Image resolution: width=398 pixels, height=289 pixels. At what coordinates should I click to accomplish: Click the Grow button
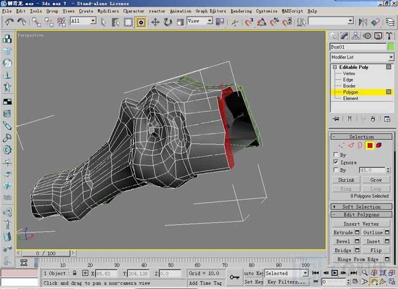click(x=376, y=180)
